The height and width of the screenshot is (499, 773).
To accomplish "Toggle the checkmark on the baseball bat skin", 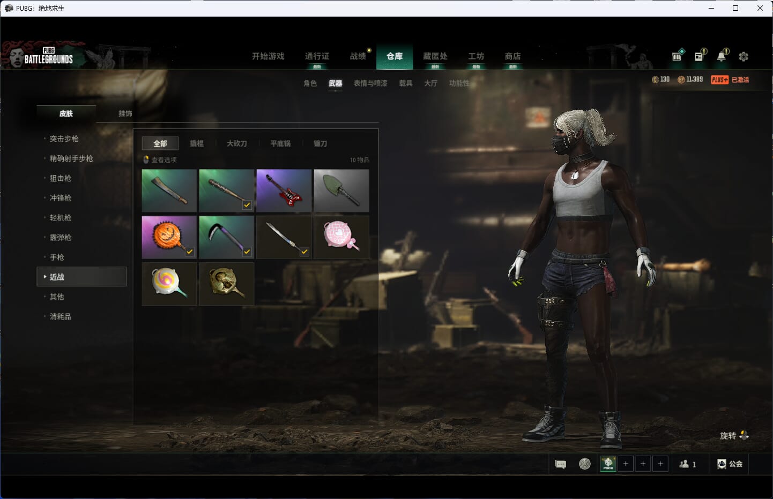I will click(247, 205).
